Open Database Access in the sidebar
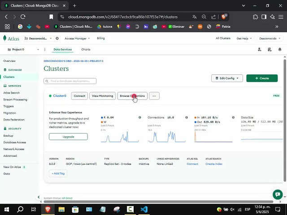 (15, 142)
